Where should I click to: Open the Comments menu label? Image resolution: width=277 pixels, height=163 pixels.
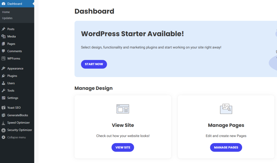click(15, 51)
